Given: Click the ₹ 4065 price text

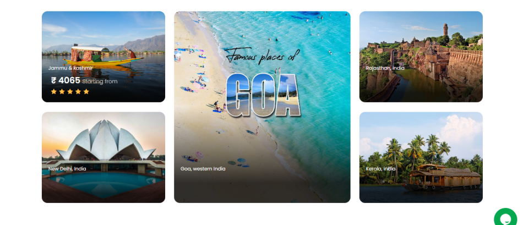Looking at the screenshot, I should (x=66, y=80).
